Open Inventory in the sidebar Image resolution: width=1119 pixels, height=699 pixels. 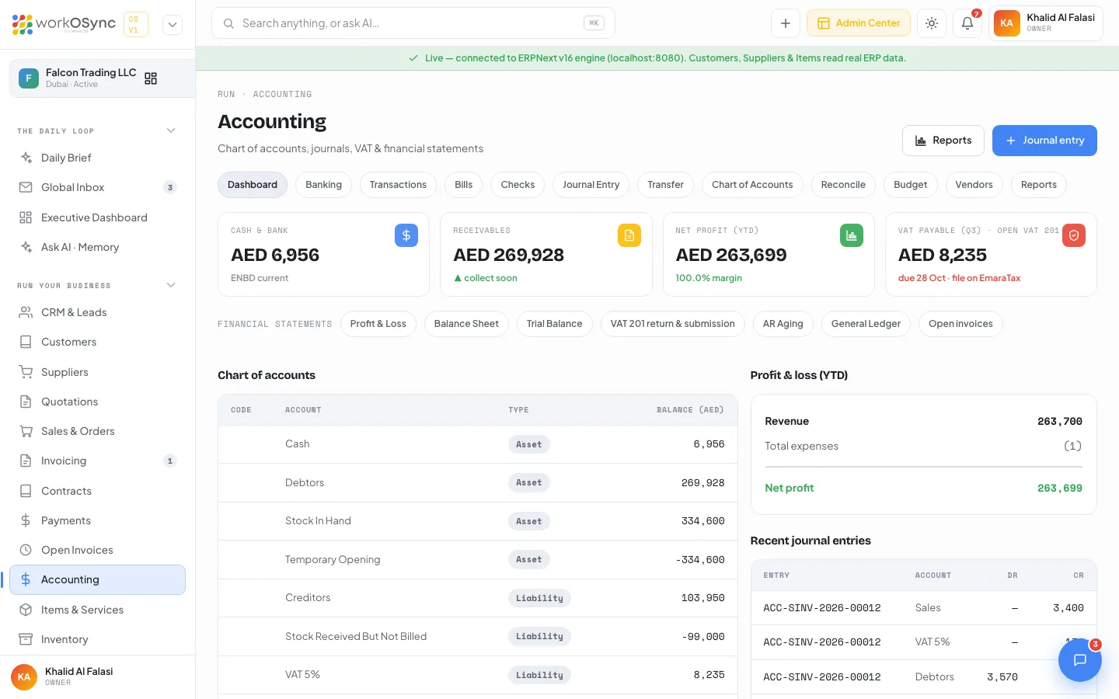[97, 639]
